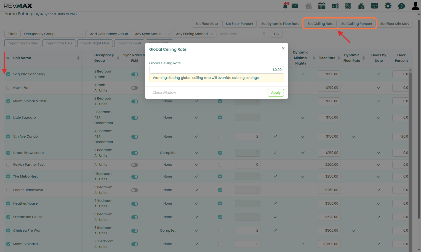
Task: Open the help question bubble icon
Action: pos(401,6)
